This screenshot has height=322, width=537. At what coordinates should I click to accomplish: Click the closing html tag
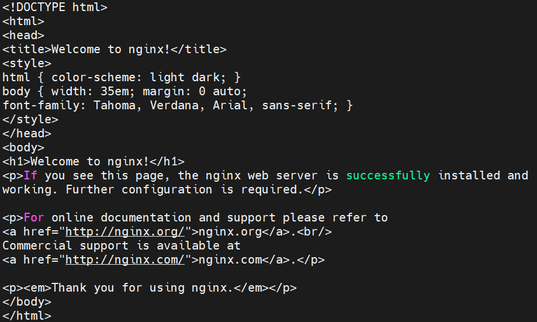(x=27, y=316)
